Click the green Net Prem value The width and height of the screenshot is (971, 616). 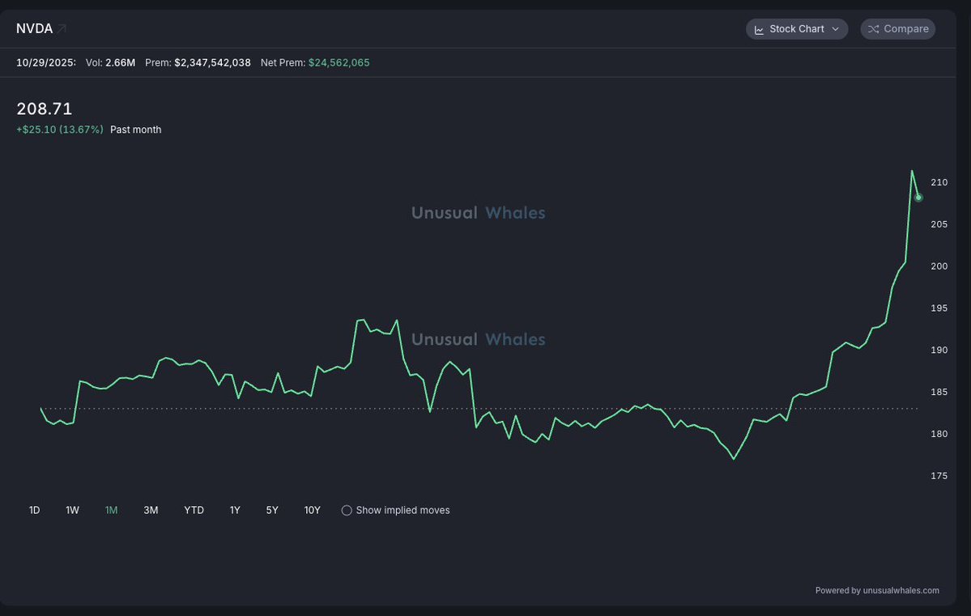(x=339, y=62)
